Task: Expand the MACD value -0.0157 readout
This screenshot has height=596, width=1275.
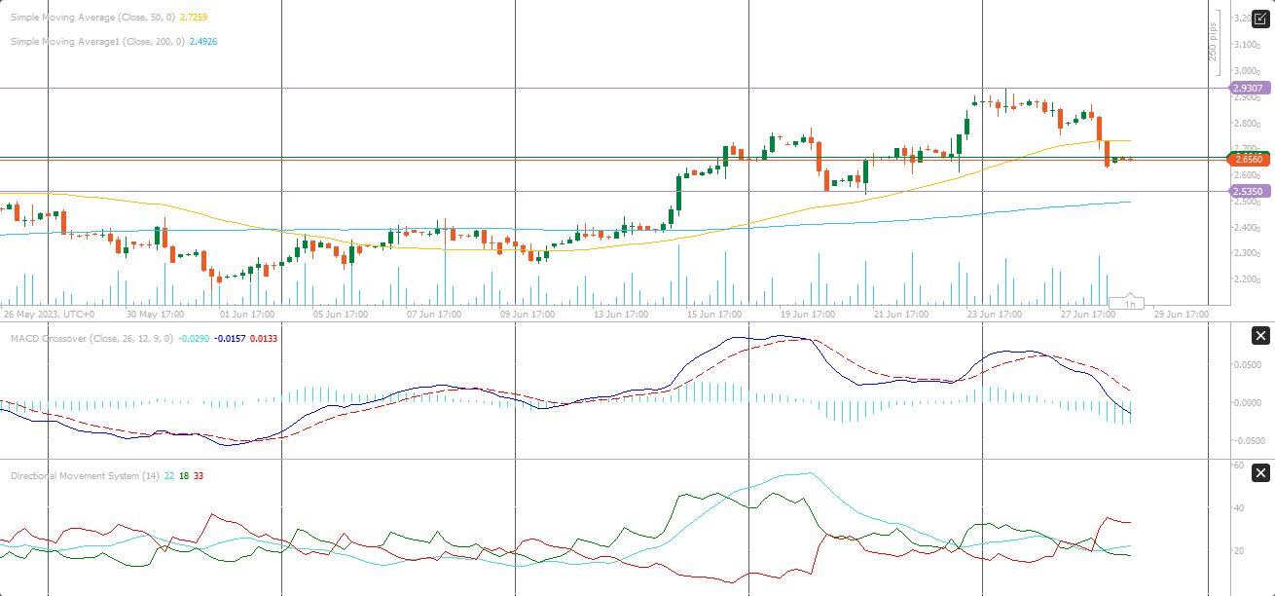Action: 229,339
